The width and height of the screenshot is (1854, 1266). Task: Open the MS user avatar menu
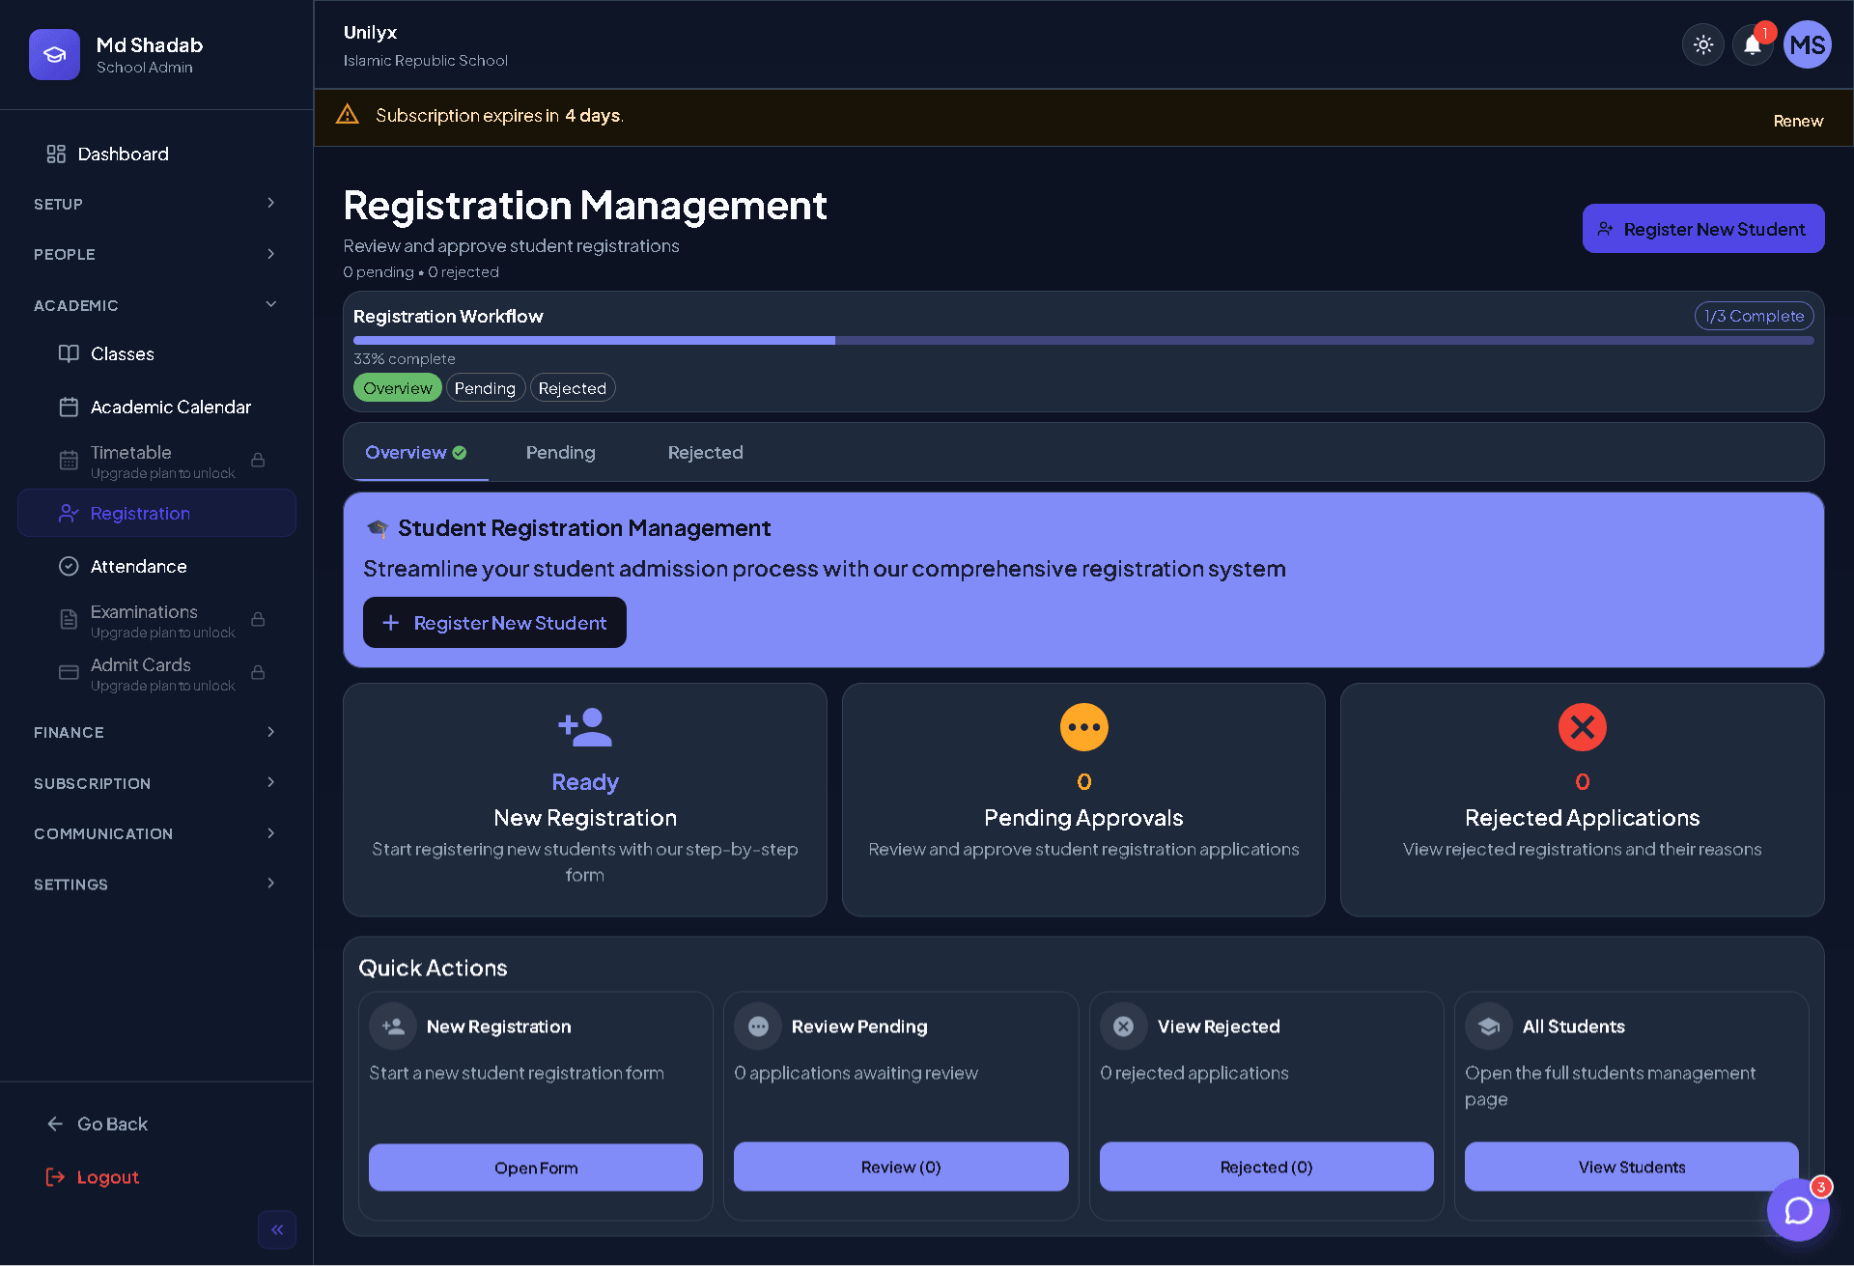click(1807, 44)
